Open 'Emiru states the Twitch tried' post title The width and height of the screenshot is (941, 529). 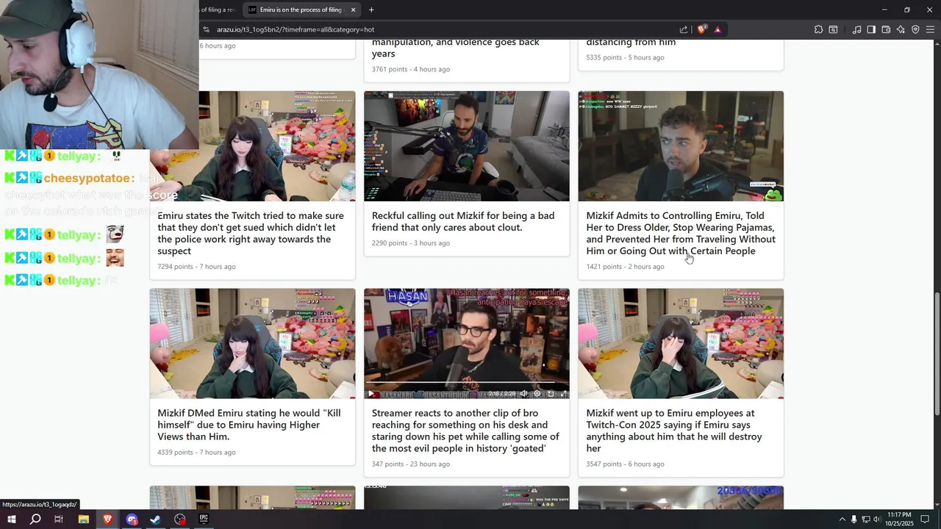coord(251,233)
